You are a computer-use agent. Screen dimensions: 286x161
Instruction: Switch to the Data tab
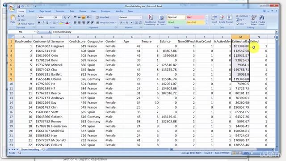click(x=72, y=11)
